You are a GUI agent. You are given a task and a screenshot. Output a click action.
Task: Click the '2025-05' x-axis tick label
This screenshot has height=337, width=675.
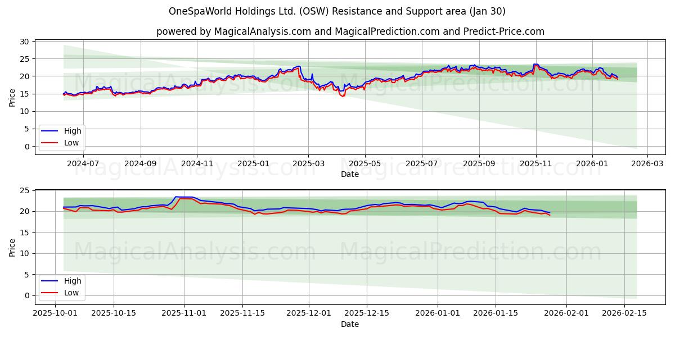[x=365, y=163]
